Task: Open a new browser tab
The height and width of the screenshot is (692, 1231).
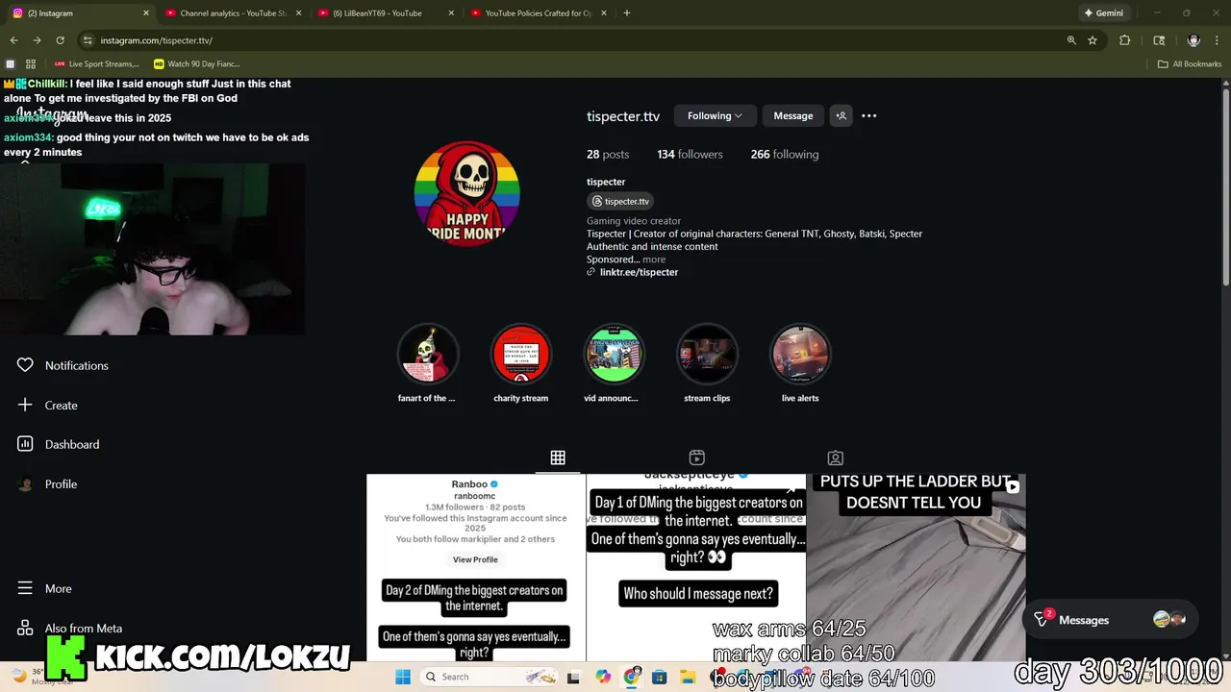Action: (x=627, y=13)
